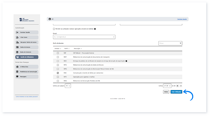The height and width of the screenshot is (116, 210).
Task: Go to previous page with left arrow
Action: click(x=177, y=86)
